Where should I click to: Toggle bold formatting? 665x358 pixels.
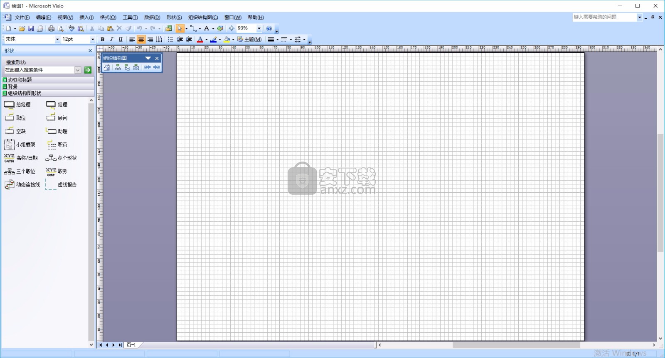[x=103, y=39]
